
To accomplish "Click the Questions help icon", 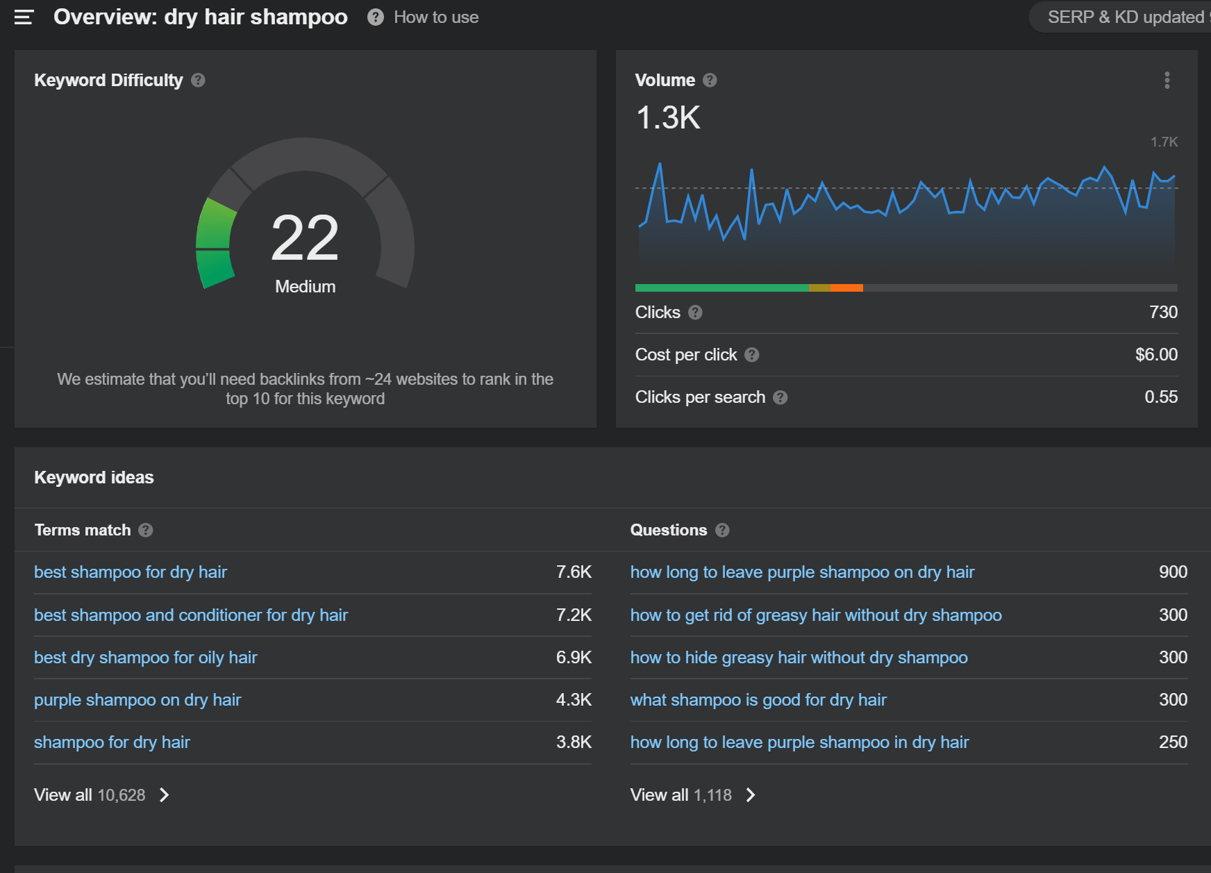I will 722,531.
